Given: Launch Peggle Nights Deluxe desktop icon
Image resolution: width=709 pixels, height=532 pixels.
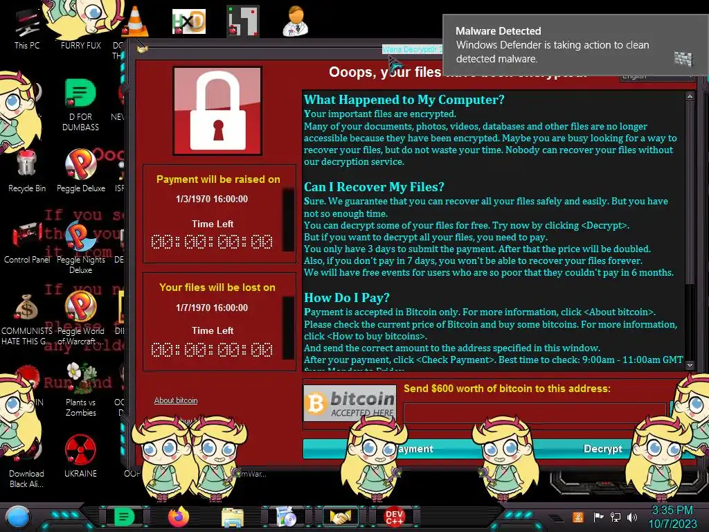Looking at the screenshot, I should tap(80, 247).
